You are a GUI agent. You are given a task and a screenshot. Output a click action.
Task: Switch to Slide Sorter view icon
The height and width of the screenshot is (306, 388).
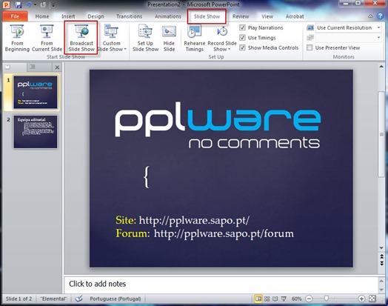(267, 299)
